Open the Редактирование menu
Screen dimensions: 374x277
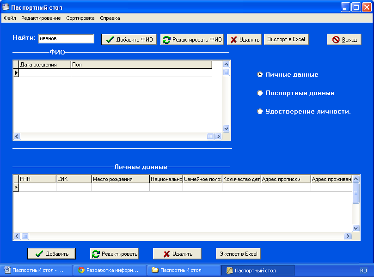[41, 18]
